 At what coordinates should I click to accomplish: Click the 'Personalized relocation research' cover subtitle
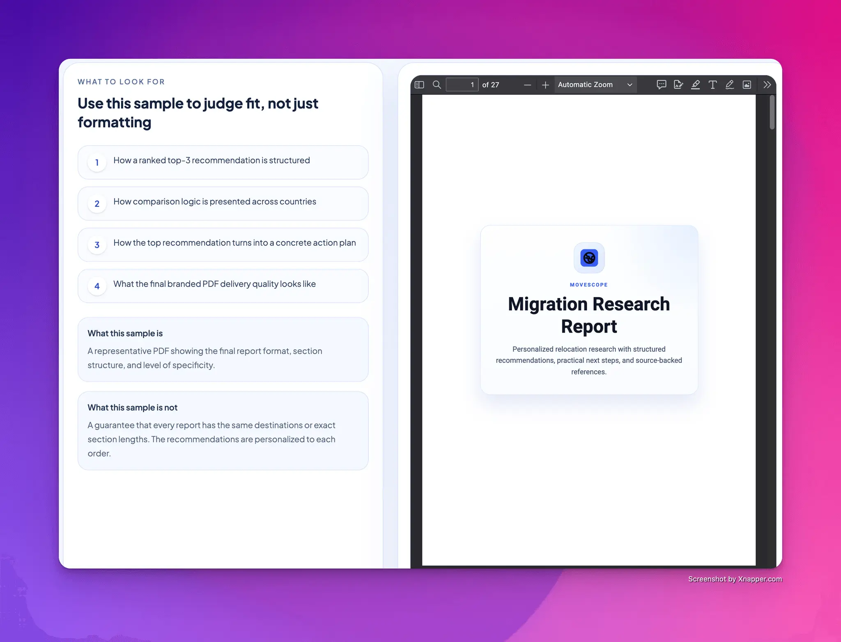[x=589, y=360]
